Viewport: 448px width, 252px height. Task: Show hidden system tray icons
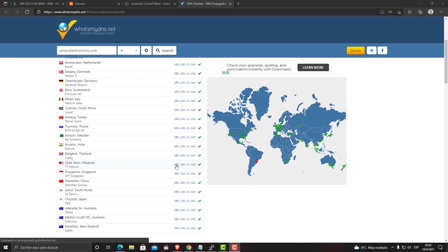point(392,247)
